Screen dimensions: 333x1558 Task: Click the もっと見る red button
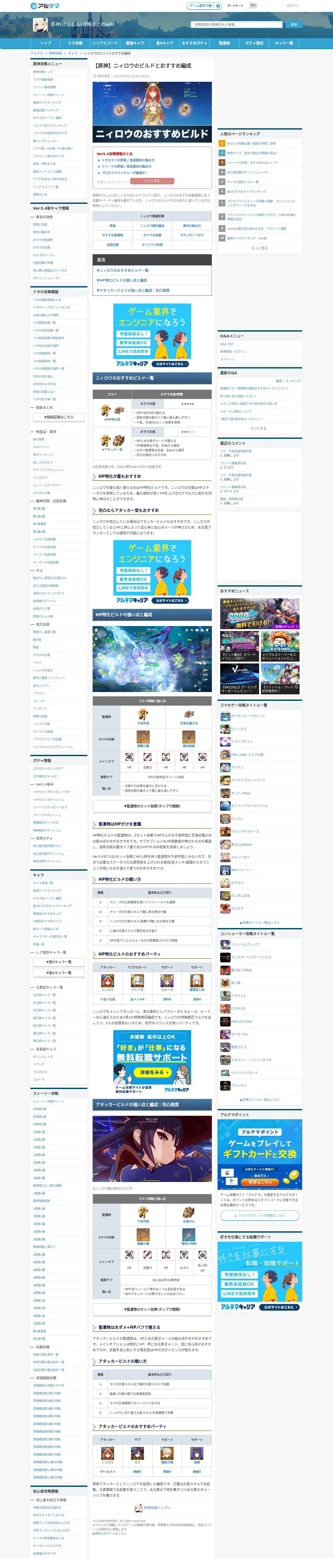coord(152,181)
